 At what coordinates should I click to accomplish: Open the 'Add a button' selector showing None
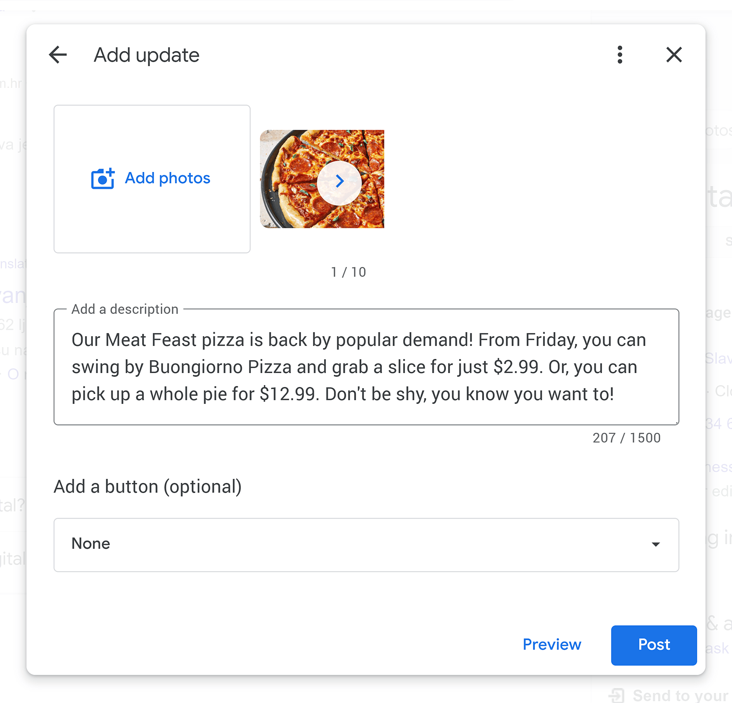coord(366,545)
